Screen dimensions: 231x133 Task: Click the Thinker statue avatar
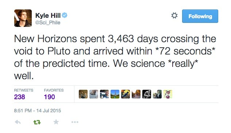(147, 94)
